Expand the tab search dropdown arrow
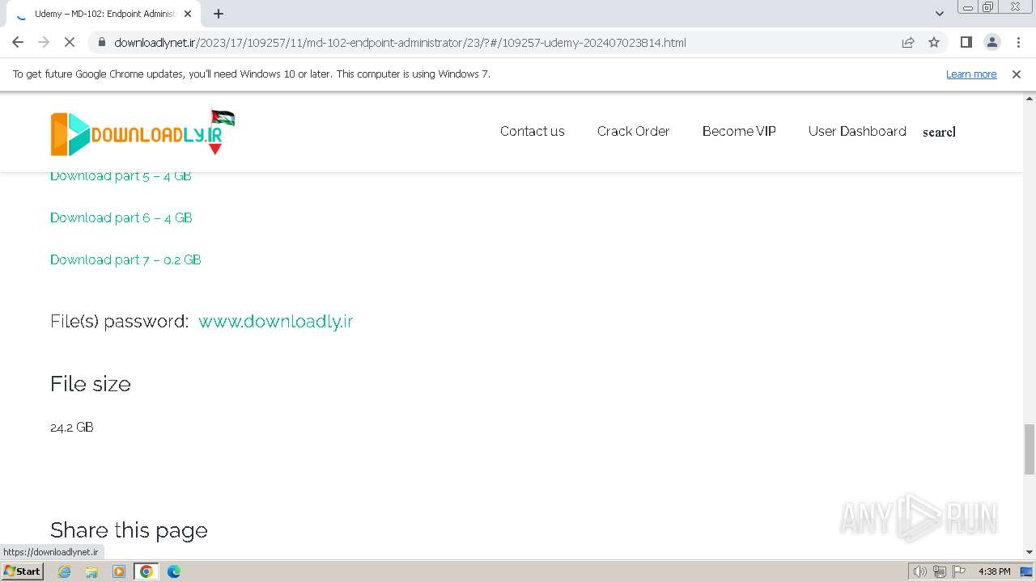 click(940, 13)
